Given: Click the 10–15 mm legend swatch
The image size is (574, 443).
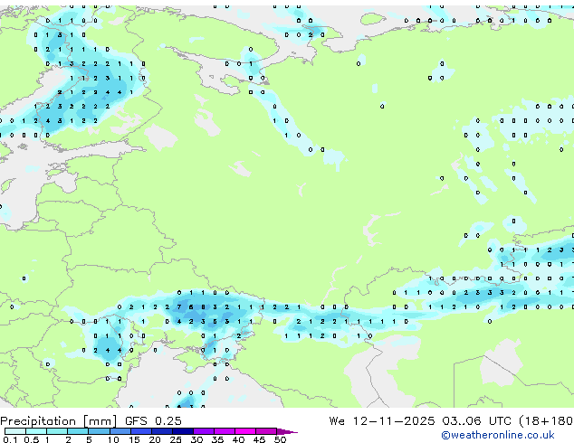Looking at the screenshot, I should pyautogui.click(x=120, y=431).
